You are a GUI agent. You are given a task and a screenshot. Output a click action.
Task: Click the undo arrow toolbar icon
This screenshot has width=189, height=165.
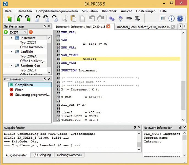[92, 18]
